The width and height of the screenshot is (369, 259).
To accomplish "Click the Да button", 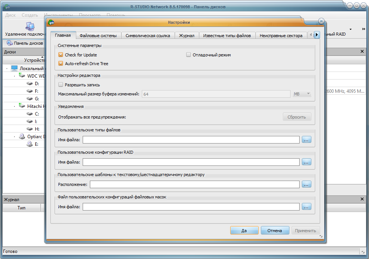I will [x=244, y=230].
